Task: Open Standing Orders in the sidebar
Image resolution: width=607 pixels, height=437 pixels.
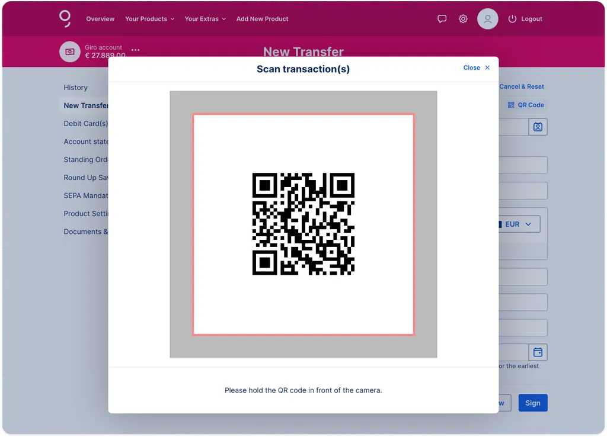Action: coord(86,159)
